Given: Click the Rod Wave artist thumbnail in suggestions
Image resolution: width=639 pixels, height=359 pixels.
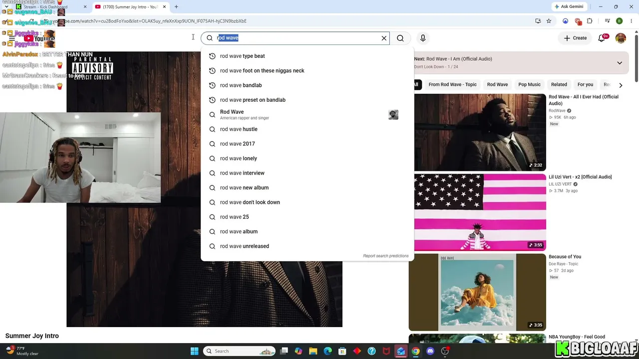Looking at the screenshot, I should (393, 115).
